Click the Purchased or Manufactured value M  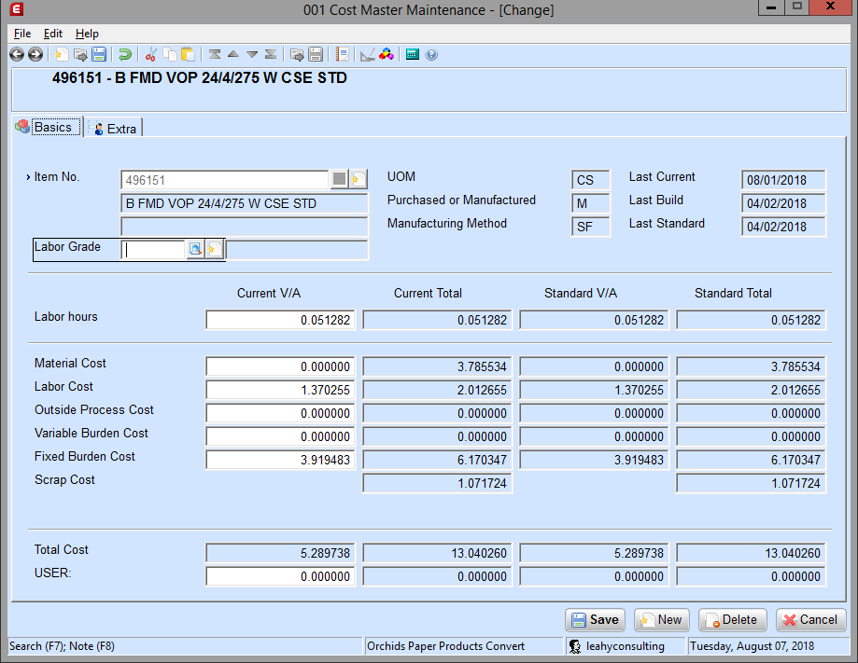(x=590, y=203)
